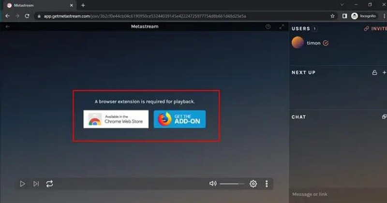387x203 pixels.
Task: Click the Message or link chat input
Action: pyautogui.click(x=338, y=194)
